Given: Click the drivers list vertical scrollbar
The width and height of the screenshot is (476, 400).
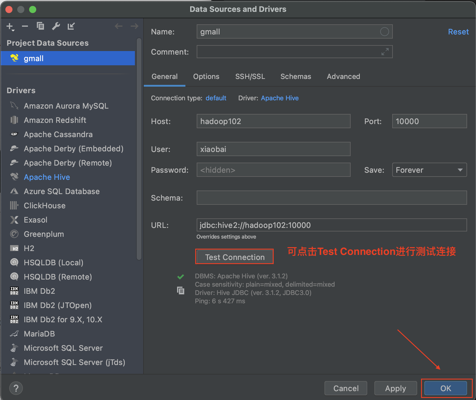Looking at the screenshot, I should (x=139, y=148).
